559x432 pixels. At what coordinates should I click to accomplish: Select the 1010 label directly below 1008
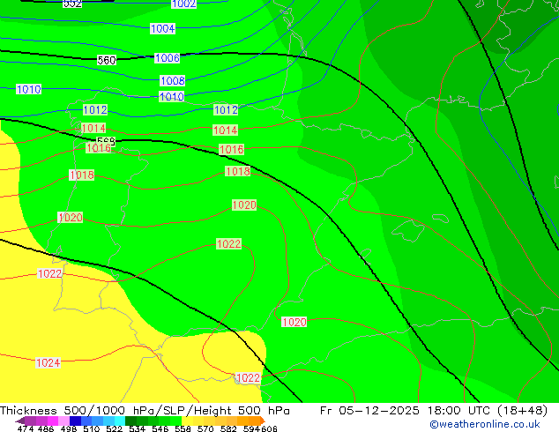[x=171, y=97]
